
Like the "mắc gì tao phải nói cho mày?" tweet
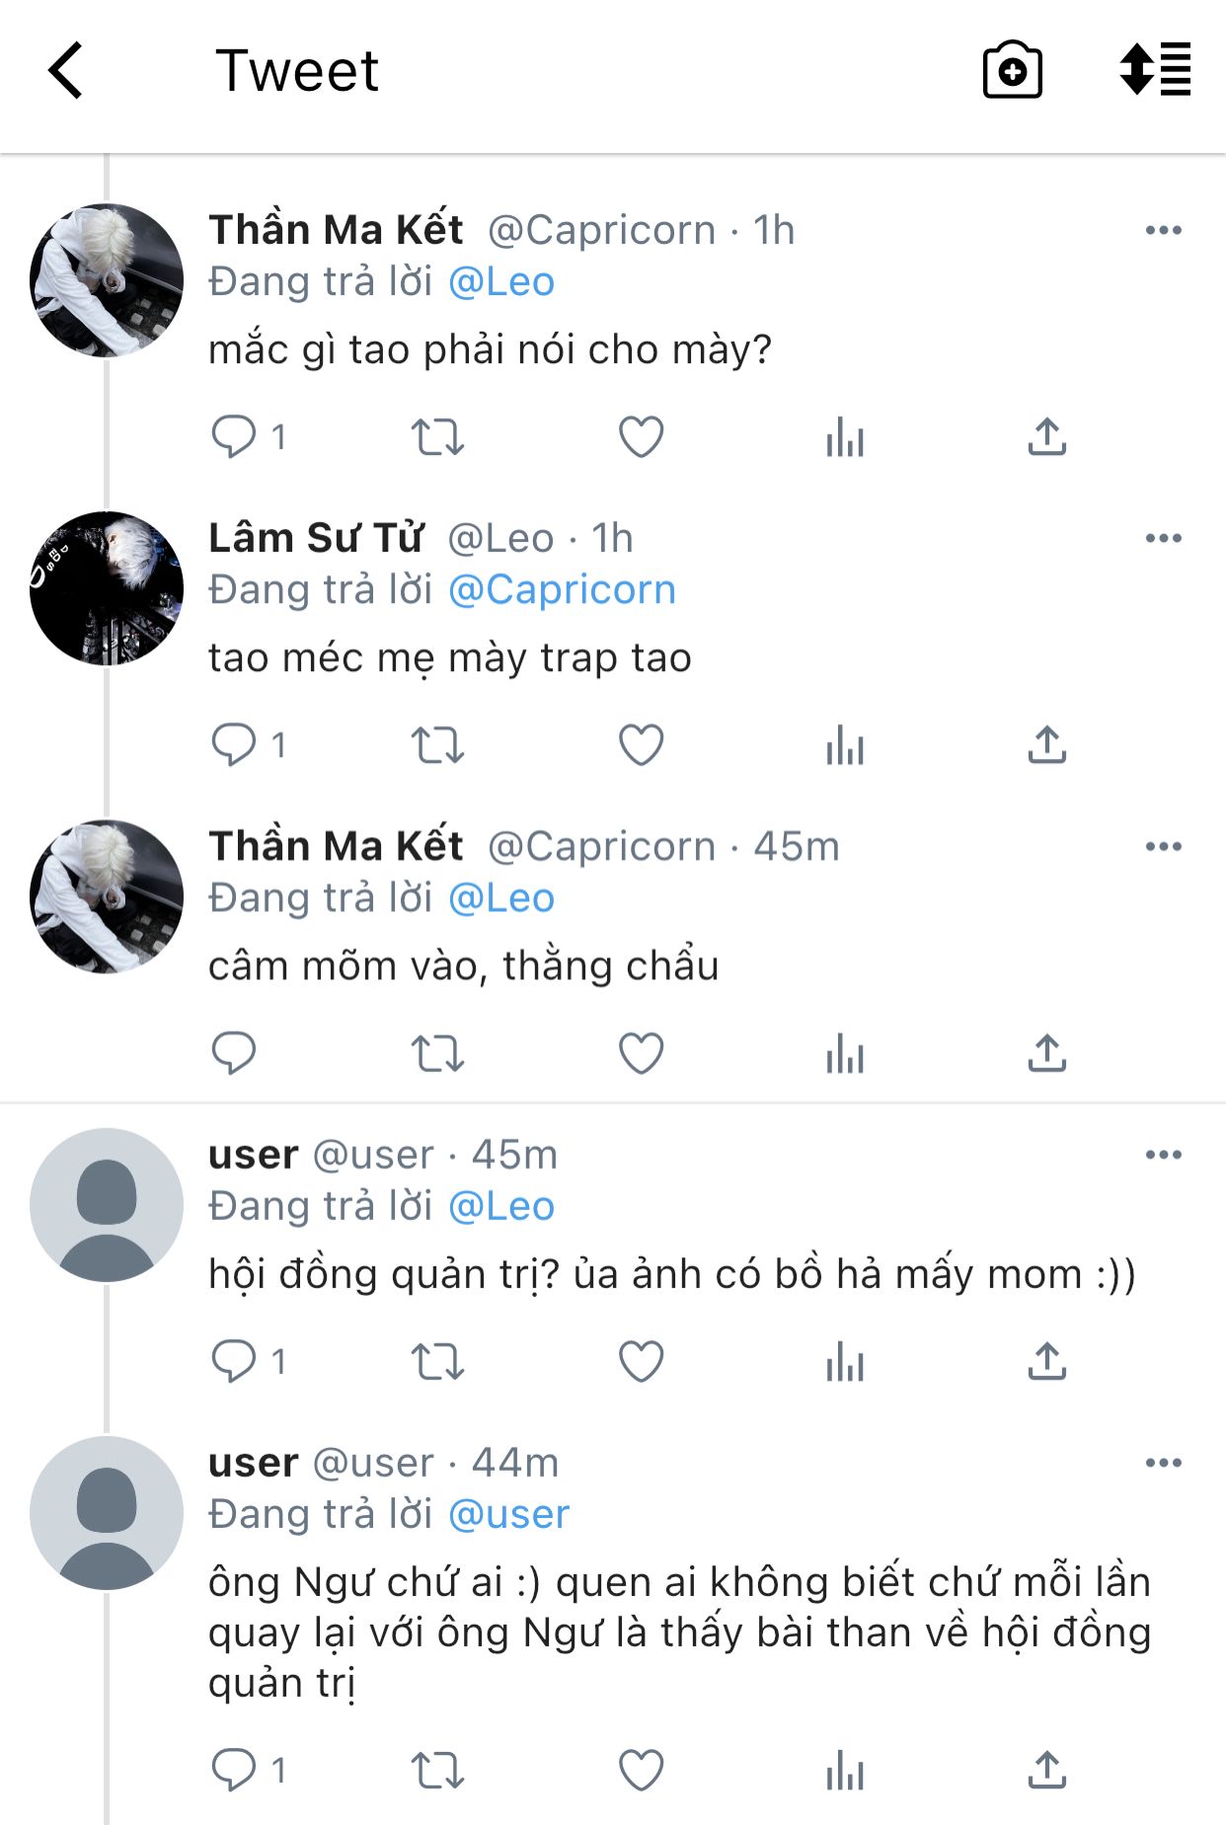pyautogui.click(x=641, y=437)
